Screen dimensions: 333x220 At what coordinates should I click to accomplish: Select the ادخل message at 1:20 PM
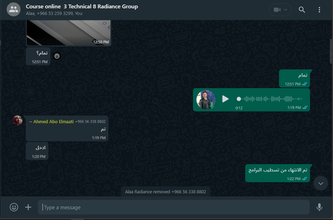click(x=37, y=151)
